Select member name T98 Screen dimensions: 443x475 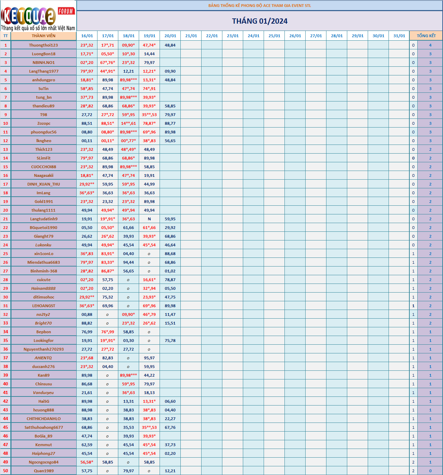coord(44,115)
